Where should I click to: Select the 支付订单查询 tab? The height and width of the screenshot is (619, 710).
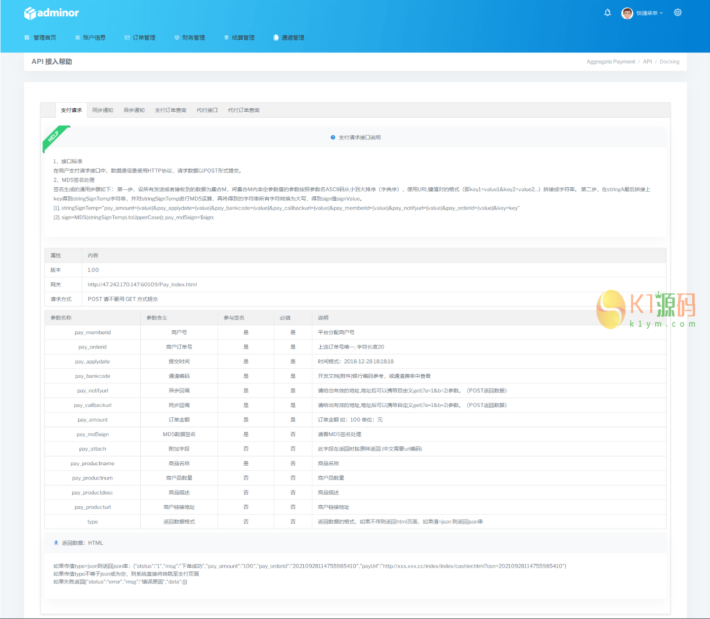(170, 110)
